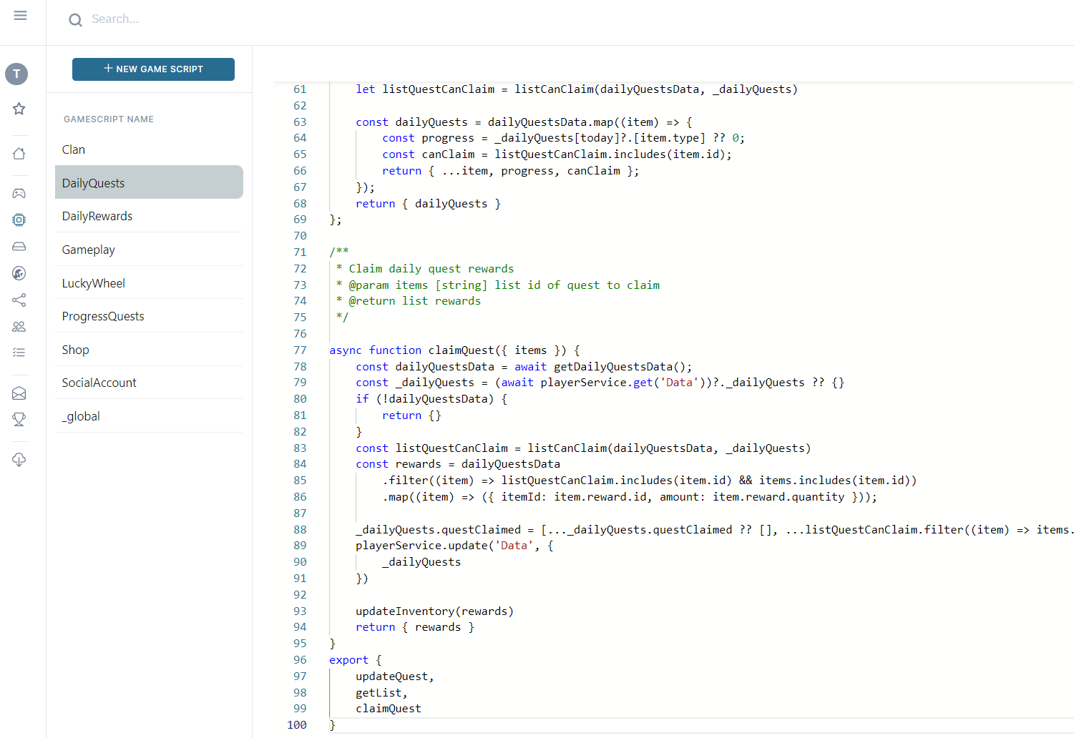Open the storage drive icon
1074x738 pixels.
click(x=19, y=247)
